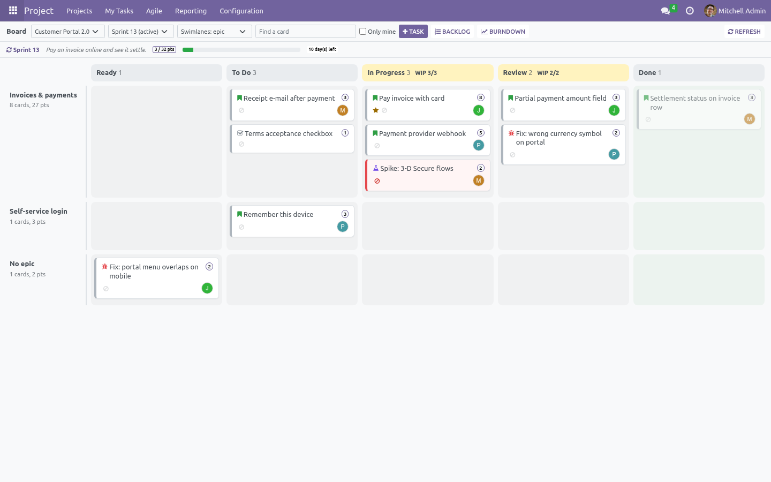The height and width of the screenshot is (482, 771).
Task: Click assignee avatar on Settlement status card
Action: (750, 119)
